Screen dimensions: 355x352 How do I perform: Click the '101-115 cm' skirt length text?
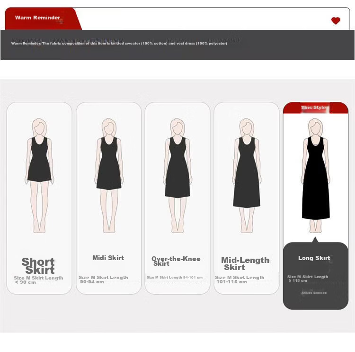click(x=231, y=282)
